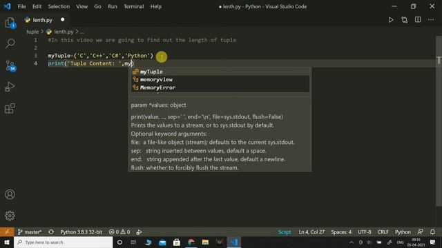This screenshot has height=248, width=442.
Task: Open the Manage gear icon
Action: tap(10, 216)
